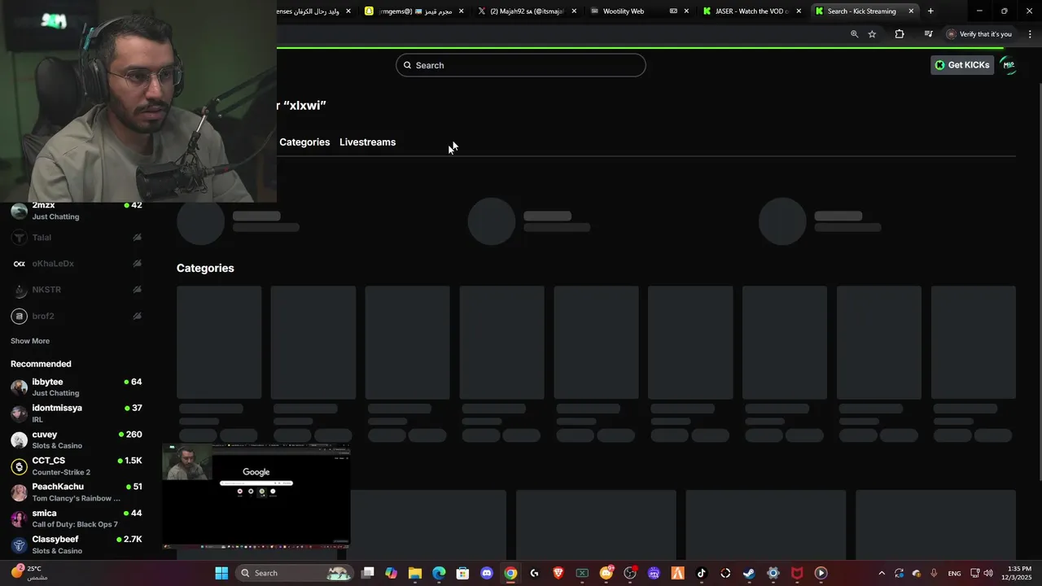Click the Kick search input field
Screen dimensions: 1042x586
click(x=520, y=65)
